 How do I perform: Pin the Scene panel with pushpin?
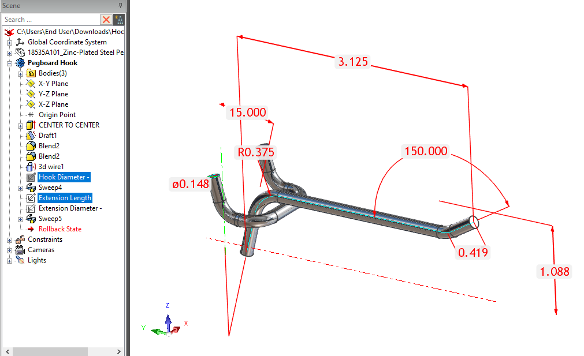click(120, 5)
